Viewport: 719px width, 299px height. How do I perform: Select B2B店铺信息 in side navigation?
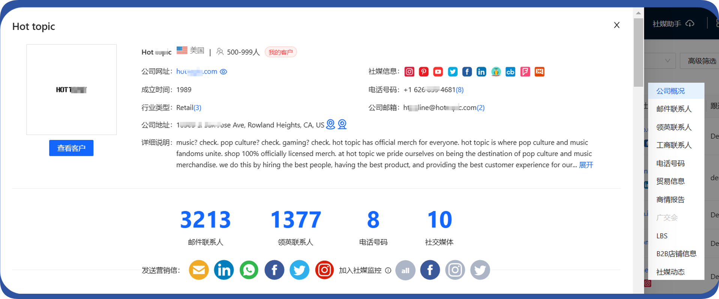pyautogui.click(x=676, y=254)
